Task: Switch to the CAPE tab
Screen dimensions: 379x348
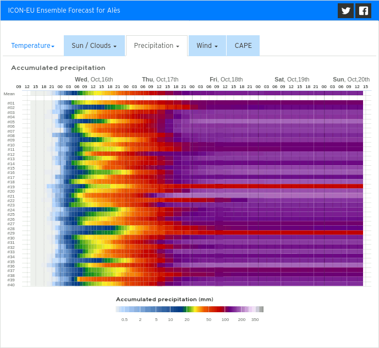Action: [x=243, y=46]
